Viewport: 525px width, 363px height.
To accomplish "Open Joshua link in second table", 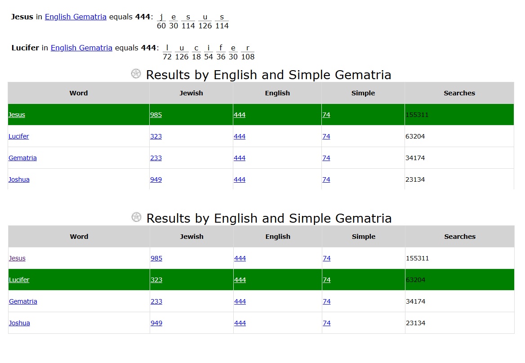I will pyautogui.click(x=19, y=323).
